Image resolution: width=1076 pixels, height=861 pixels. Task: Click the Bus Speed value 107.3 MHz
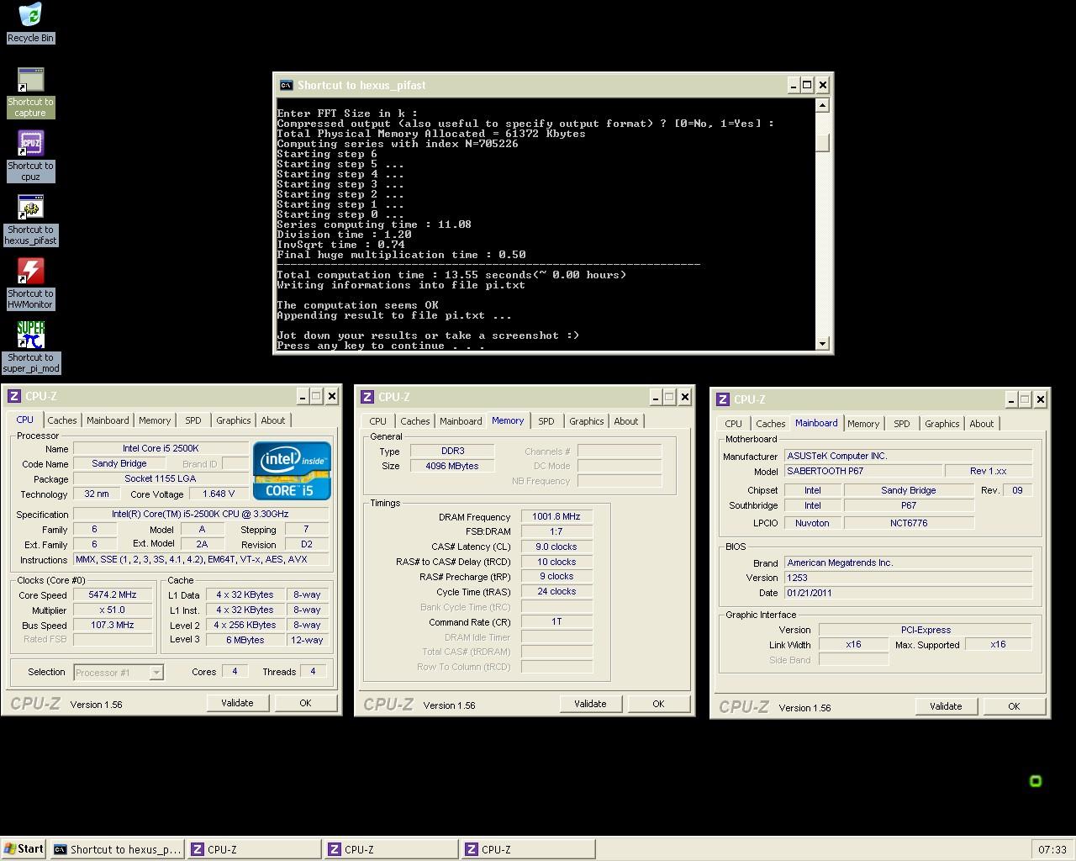113,625
